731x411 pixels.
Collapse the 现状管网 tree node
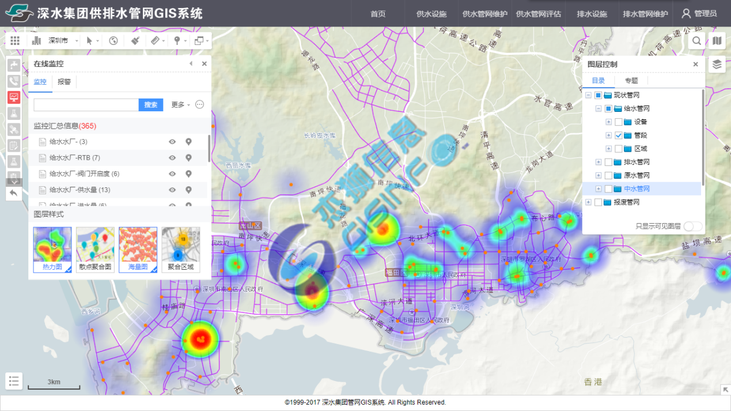click(x=588, y=95)
